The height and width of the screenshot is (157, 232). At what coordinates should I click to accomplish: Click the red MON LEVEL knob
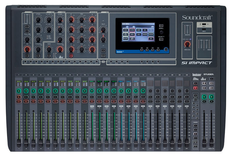point(187,44)
